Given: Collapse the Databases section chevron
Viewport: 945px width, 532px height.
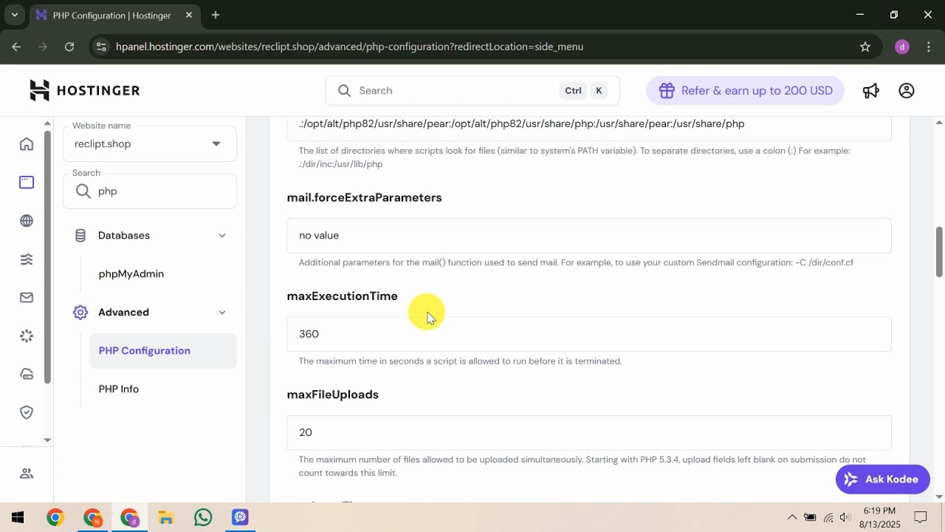Looking at the screenshot, I should [x=222, y=236].
